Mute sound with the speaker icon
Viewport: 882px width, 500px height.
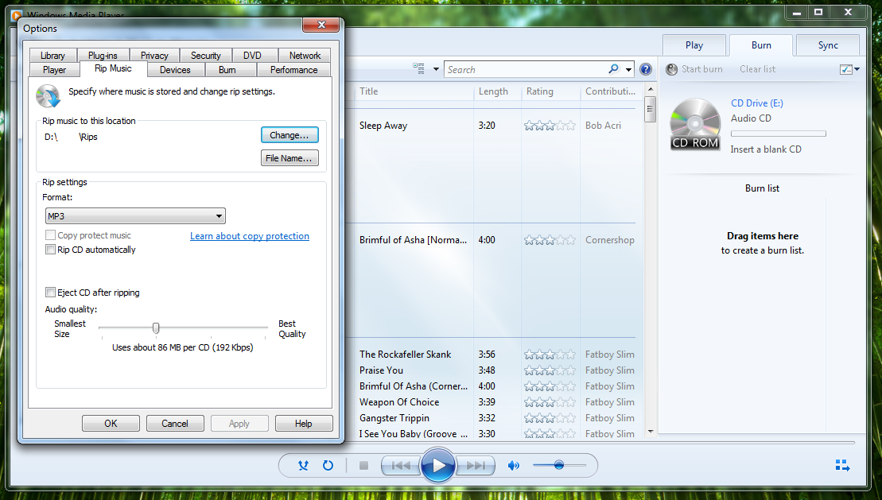(513, 465)
